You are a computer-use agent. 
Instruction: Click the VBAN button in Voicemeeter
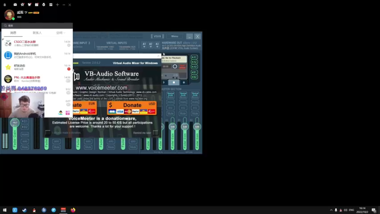pos(157,36)
